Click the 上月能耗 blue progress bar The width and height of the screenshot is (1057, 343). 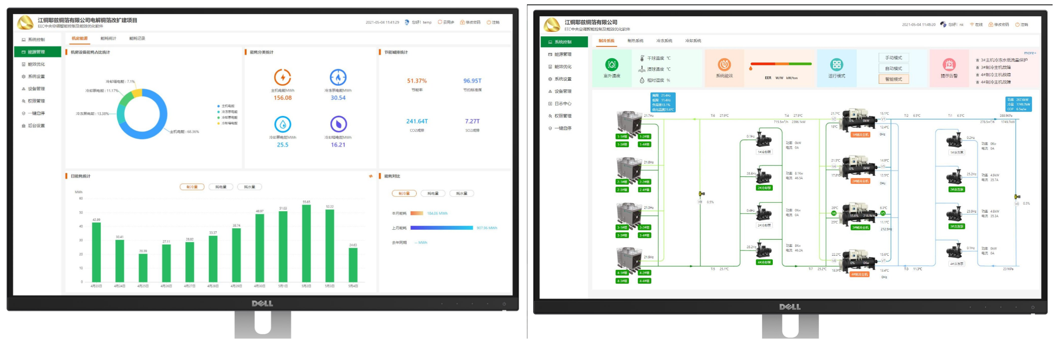pyautogui.click(x=442, y=228)
